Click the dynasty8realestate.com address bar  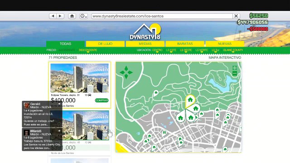(162, 16)
